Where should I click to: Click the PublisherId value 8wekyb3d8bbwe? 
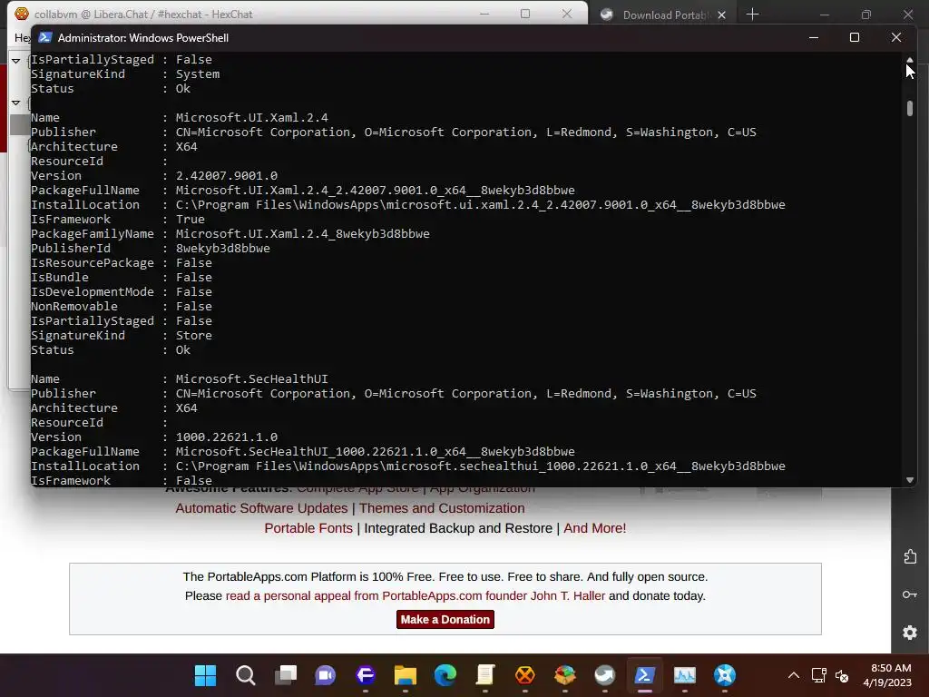click(223, 249)
